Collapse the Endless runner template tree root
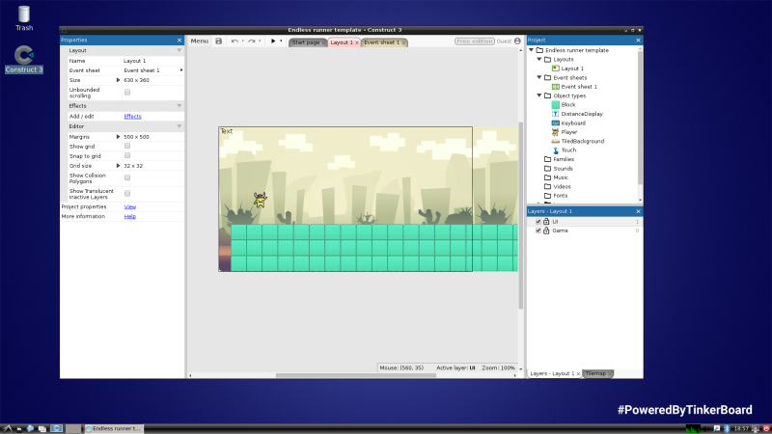 (x=532, y=50)
